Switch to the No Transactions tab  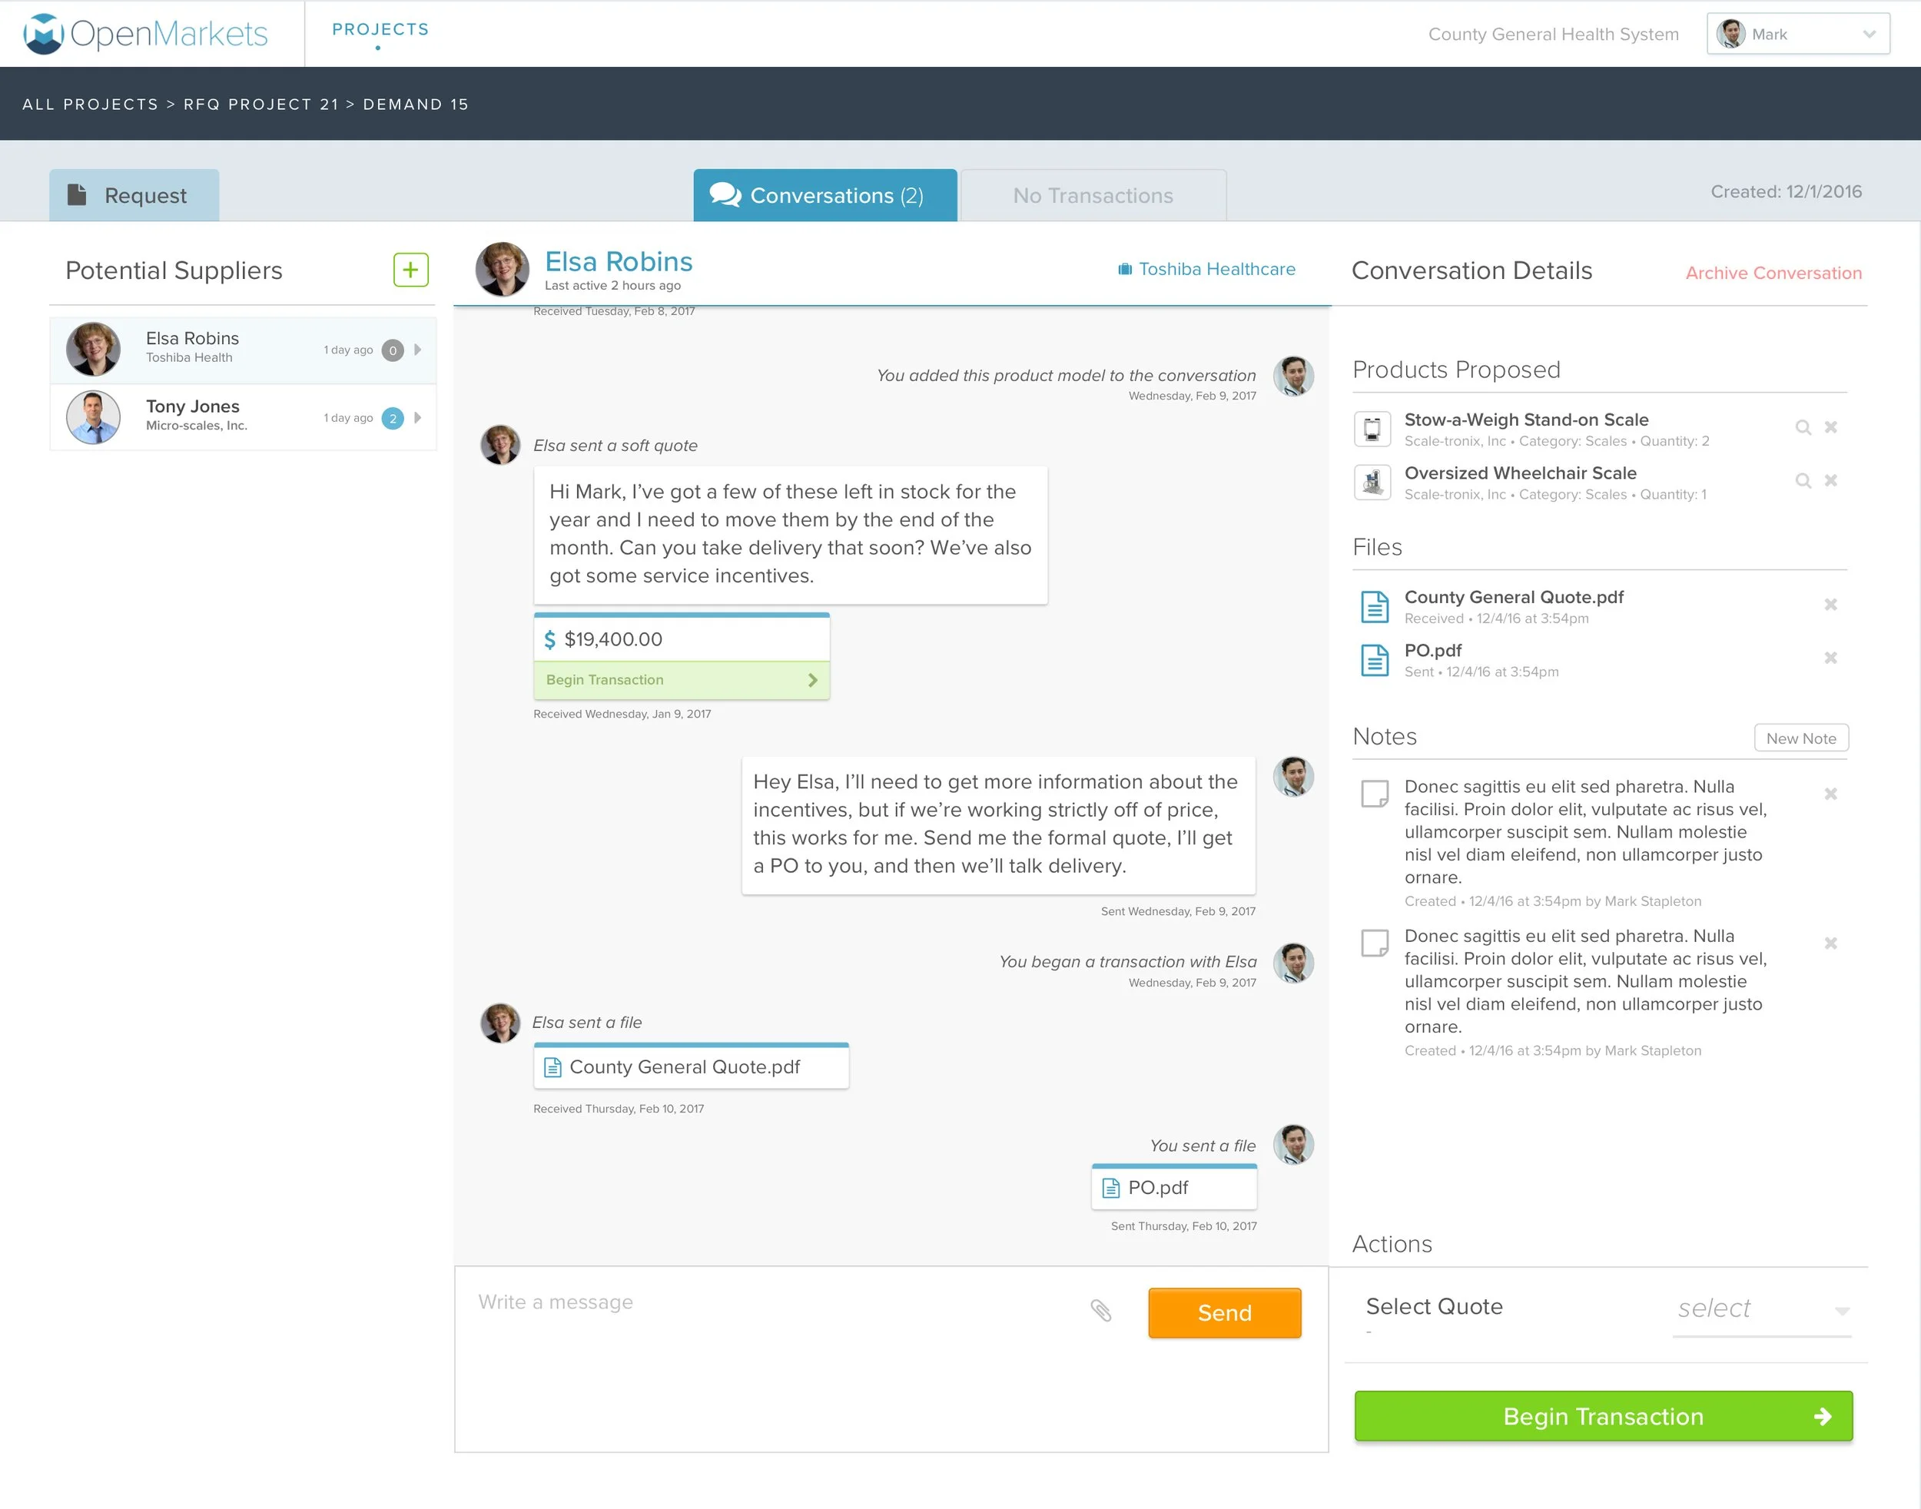[x=1092, y=195]
